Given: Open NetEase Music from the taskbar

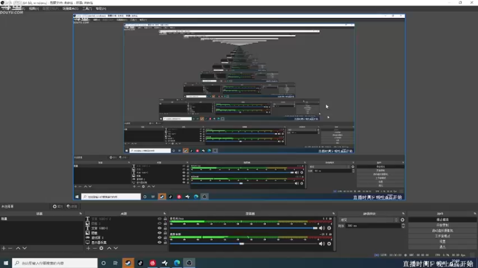Looking at the screenshot, I should (153, 263).
